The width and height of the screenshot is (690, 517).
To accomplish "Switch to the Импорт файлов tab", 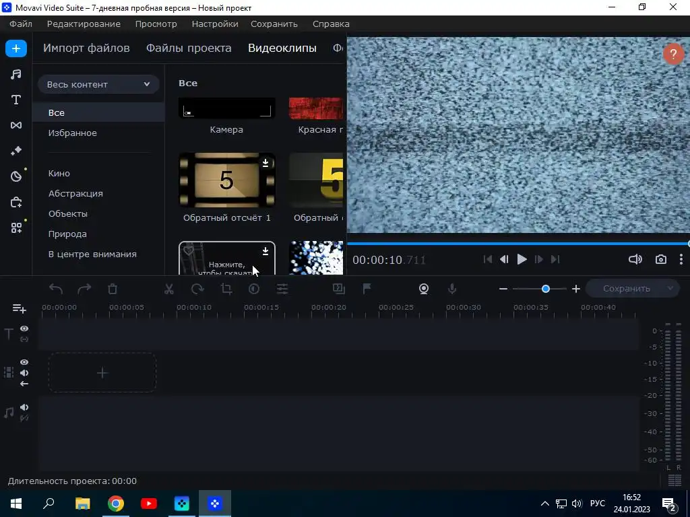I will [x=86, y=48].
